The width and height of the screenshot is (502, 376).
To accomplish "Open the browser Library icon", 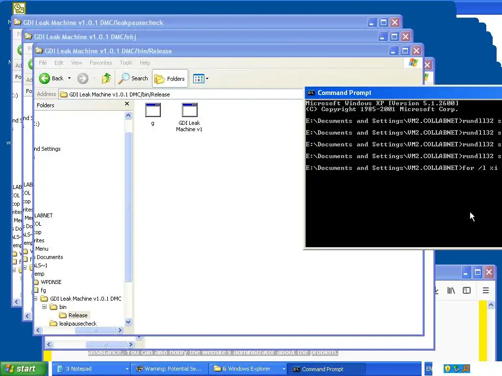I will 451,290.
